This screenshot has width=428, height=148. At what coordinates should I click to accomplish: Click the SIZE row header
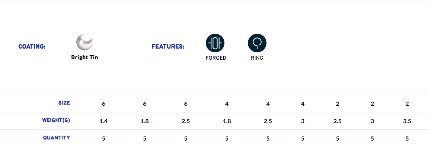(64, 103)
